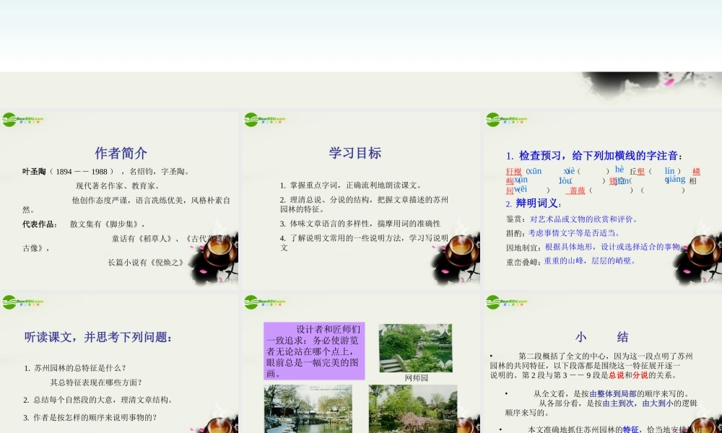Click DearEDU logo on 作者简介 slide

pyautogui.click(x=22, y=120)
